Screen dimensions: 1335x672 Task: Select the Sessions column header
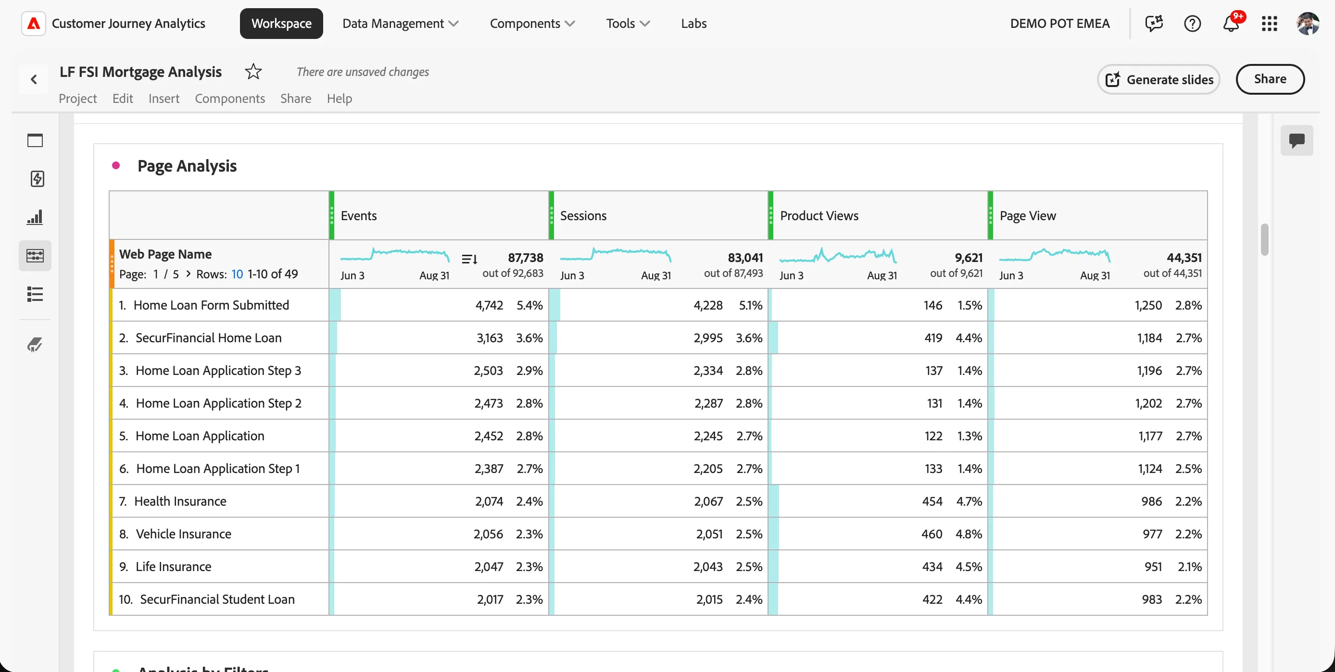point(659,215)
